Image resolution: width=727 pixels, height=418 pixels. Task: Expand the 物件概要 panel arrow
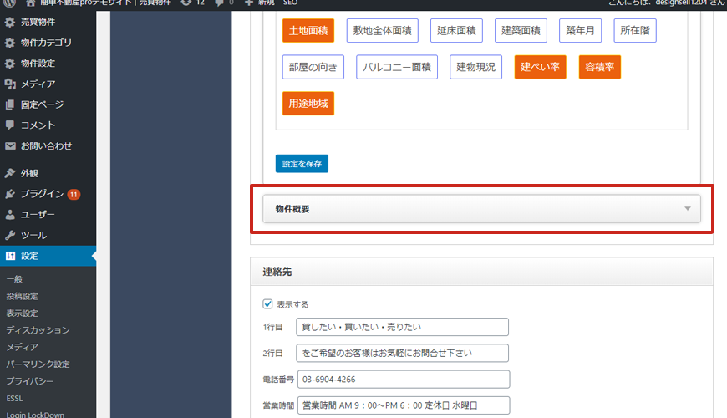pyautogui.click(x=687, y=209)
